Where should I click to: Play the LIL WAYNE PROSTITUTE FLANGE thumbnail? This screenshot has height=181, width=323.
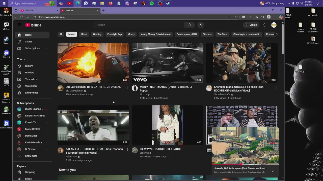tap(168, 125)
